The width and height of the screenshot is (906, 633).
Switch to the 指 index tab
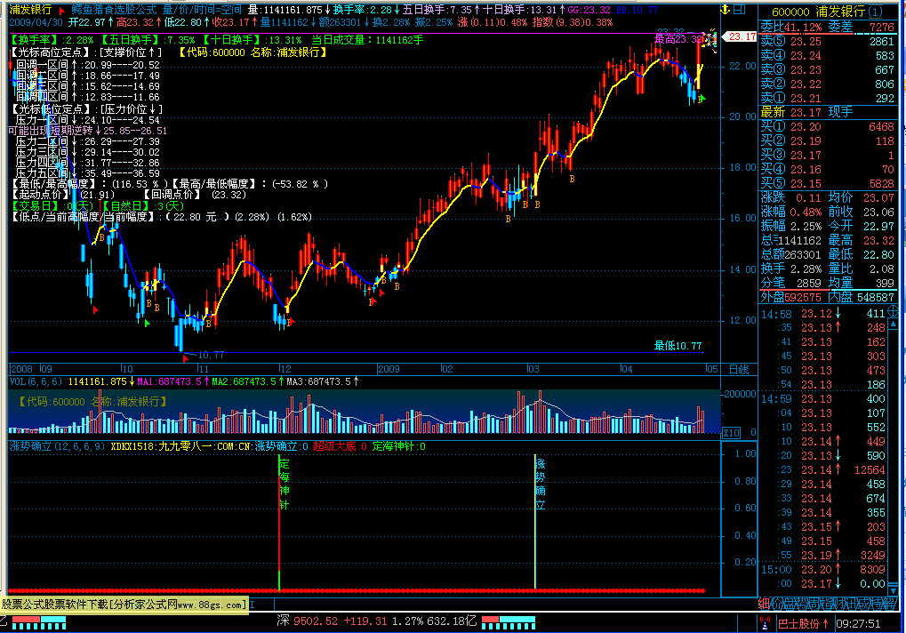[828, 605]
